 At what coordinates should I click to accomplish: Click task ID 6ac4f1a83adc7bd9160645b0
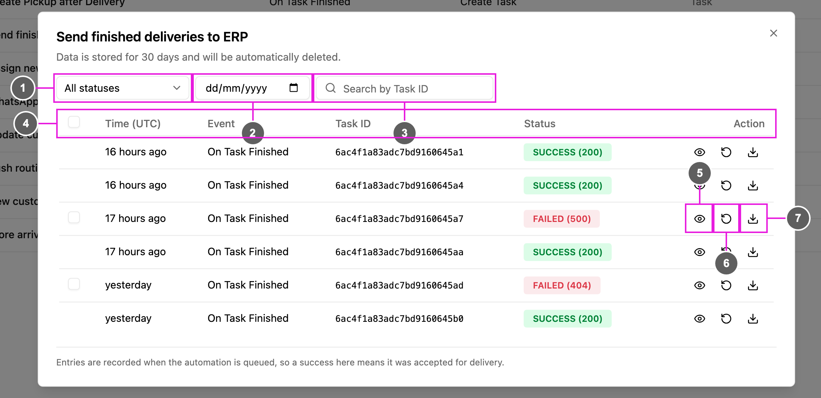coord(399,319)
